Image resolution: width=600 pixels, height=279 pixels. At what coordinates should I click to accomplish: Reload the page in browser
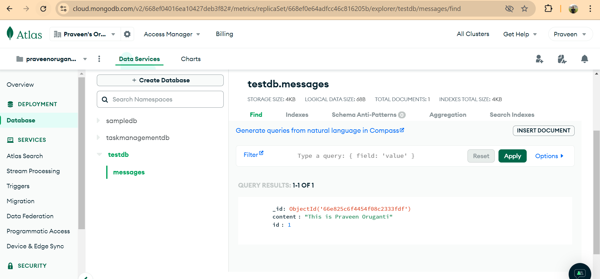[x=43, y=9]
